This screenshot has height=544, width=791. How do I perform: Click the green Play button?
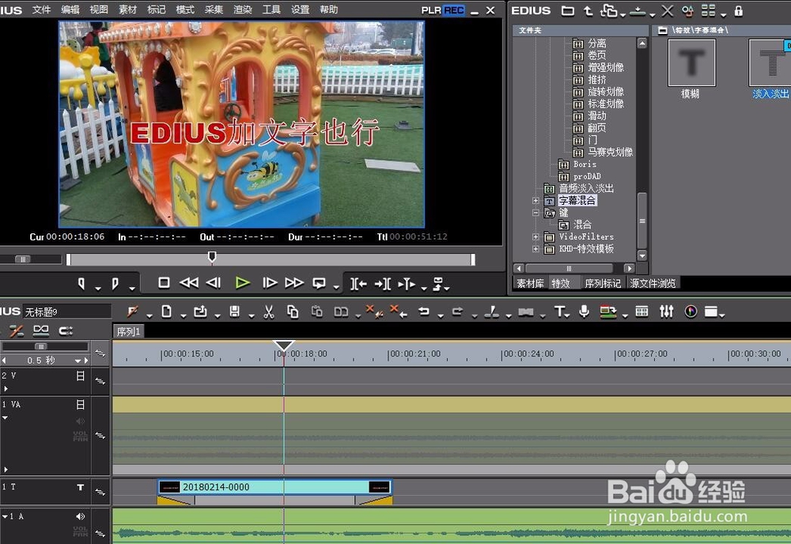243,283
